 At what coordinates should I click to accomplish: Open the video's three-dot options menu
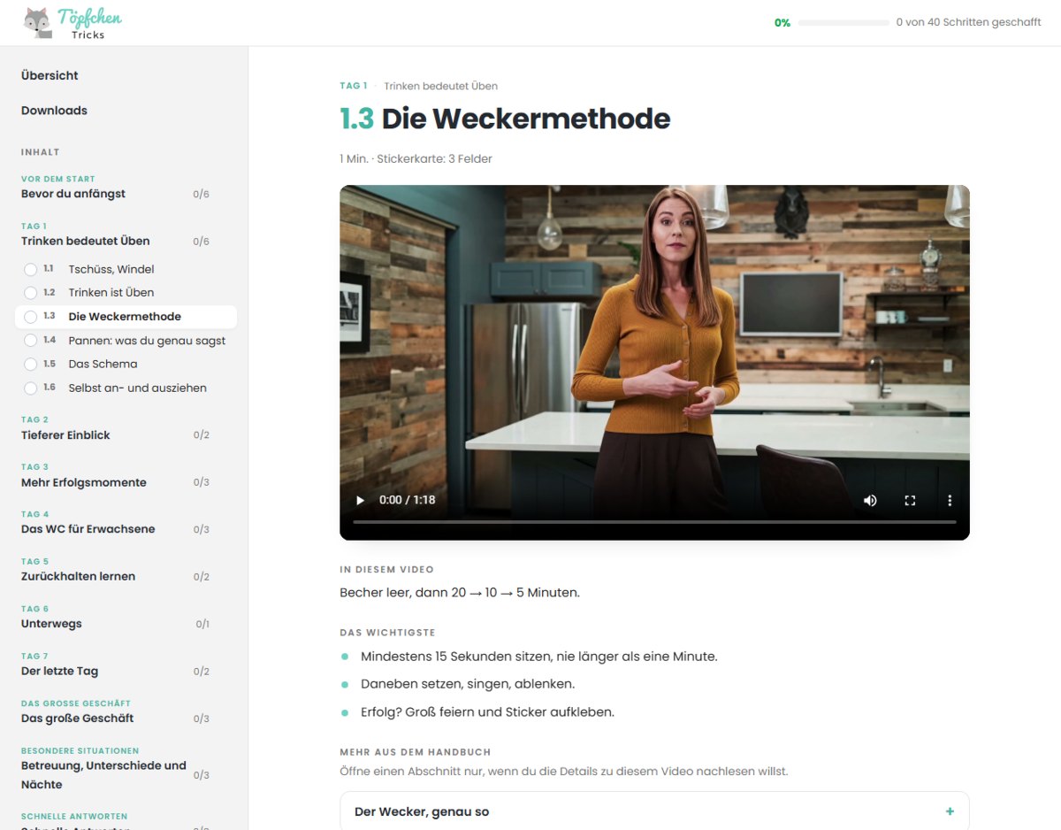pyautogui.click(x=950, y=500)
